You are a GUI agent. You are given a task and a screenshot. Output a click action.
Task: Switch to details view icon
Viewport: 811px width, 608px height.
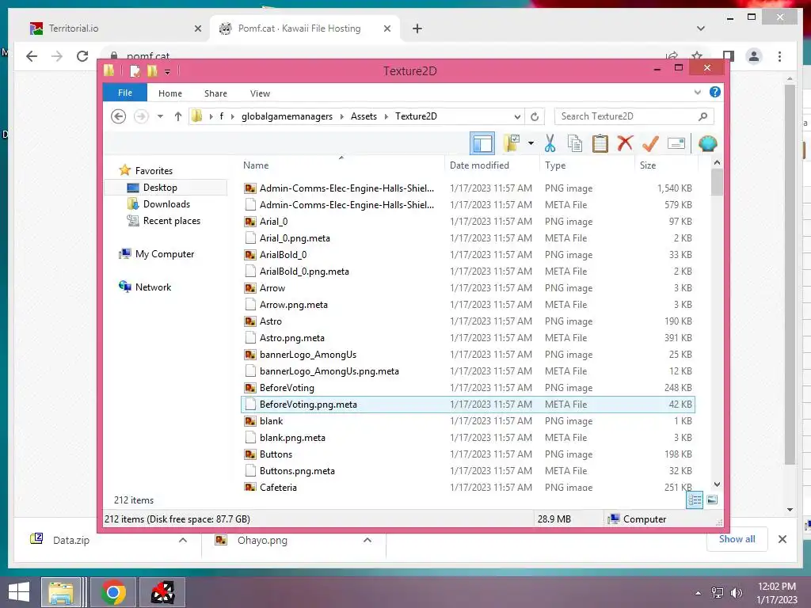coord(695,500)
